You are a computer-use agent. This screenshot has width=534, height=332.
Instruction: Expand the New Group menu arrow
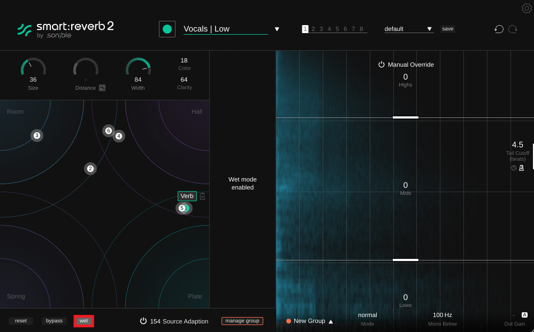[x=331, y=321]
